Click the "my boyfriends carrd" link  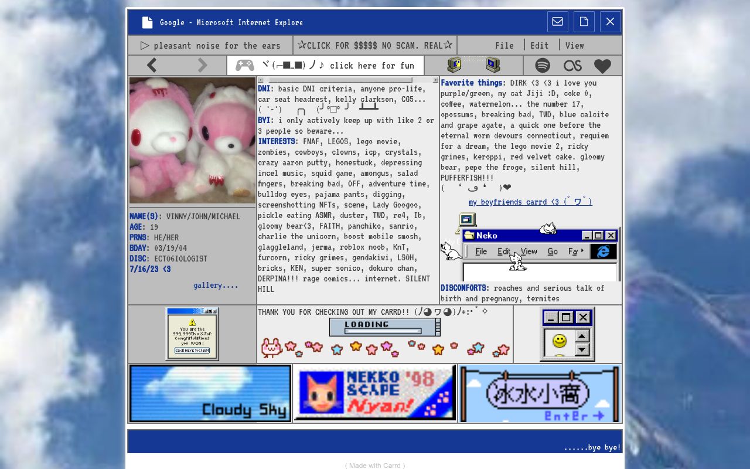530,202
